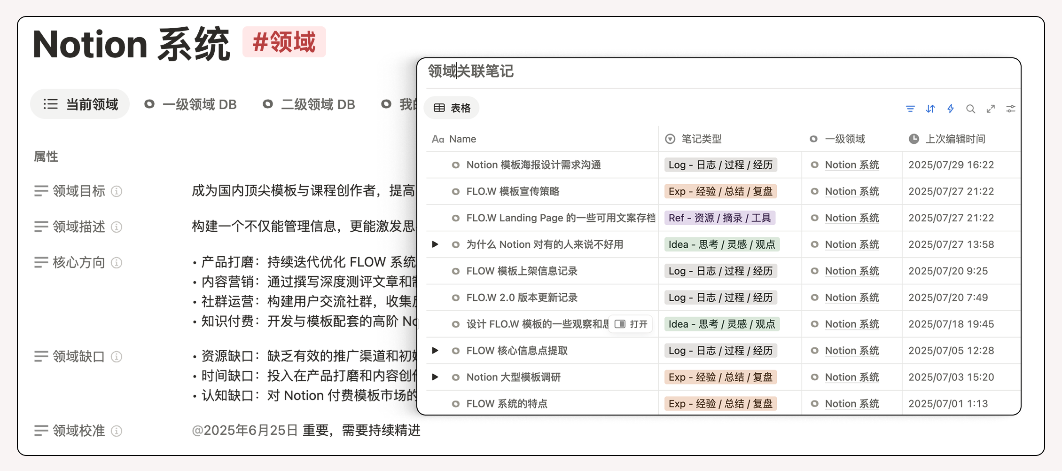The image size is (1062, 471).
Task: Click Exp tag in FLO.W 模板宣传策略 row
Action: pyautogui.click(x=720, y=192)
